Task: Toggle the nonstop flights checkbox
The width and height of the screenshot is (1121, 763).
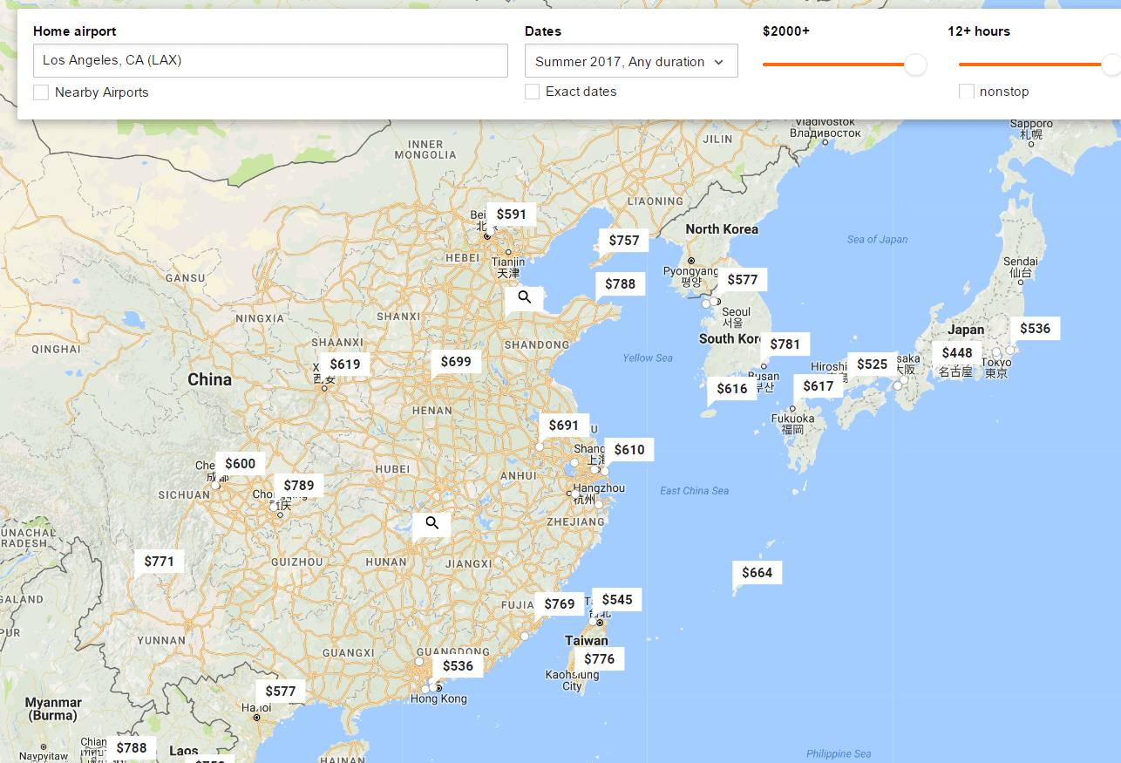Action: point(966,92)
